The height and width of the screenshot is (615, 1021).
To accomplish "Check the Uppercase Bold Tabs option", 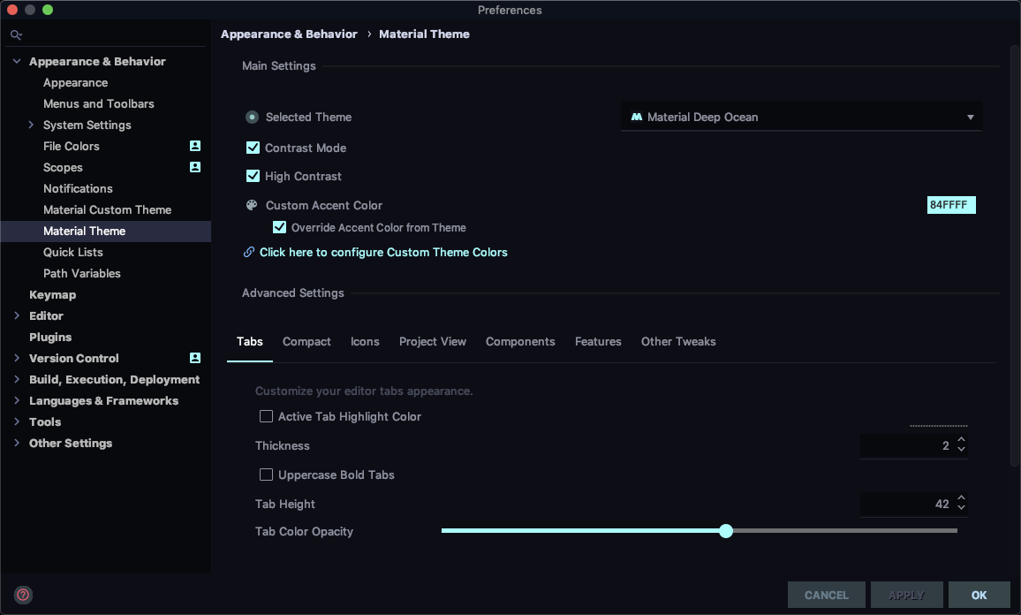I will pyautogui.click(x=267, y=475).
